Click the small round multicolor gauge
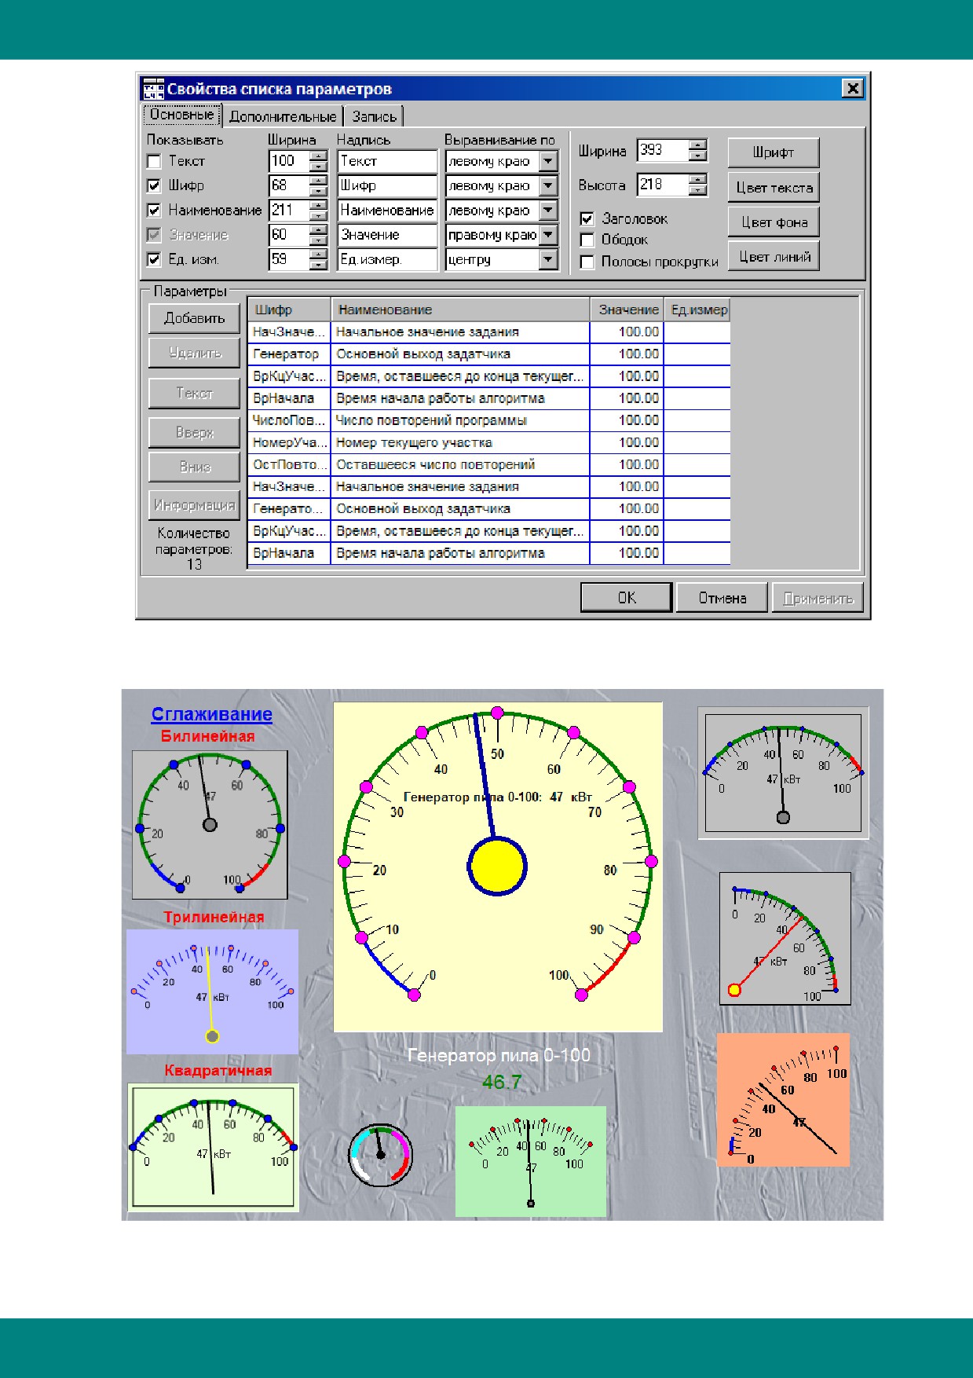The width and height of the screenshot is (973, 1378). tap(380, 1153)
